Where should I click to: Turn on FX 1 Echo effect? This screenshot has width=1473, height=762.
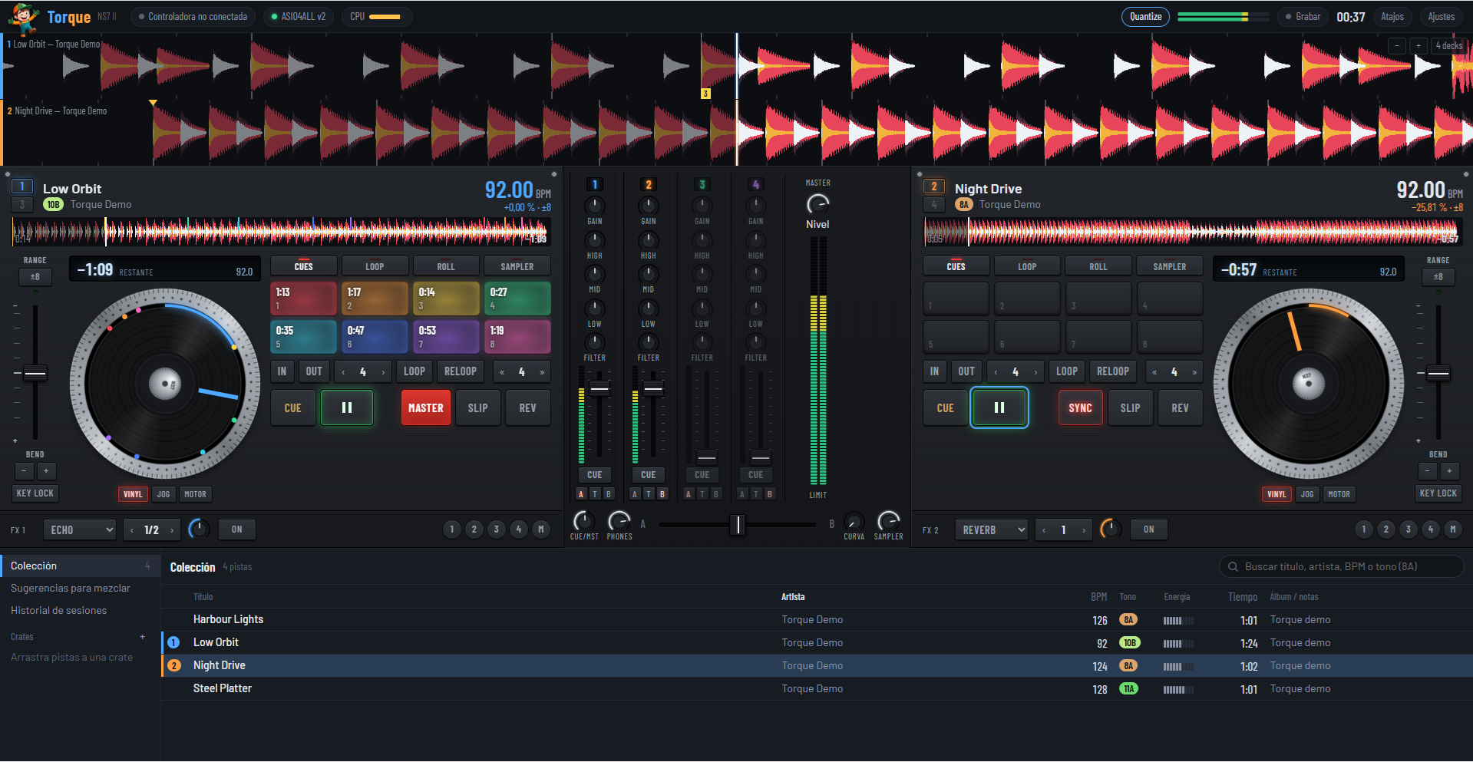coord(237,529)
